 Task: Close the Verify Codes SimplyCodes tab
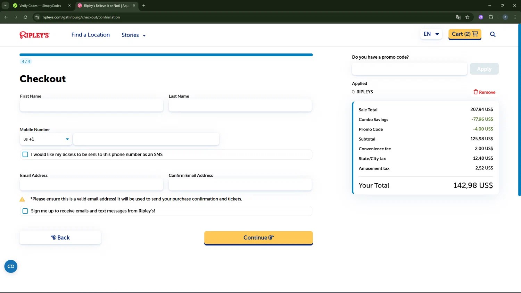tap(69, 6)
